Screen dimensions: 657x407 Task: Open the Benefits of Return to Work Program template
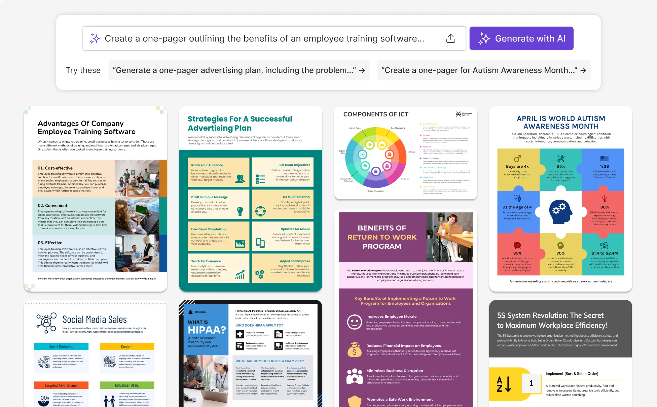tap(406, 303)
